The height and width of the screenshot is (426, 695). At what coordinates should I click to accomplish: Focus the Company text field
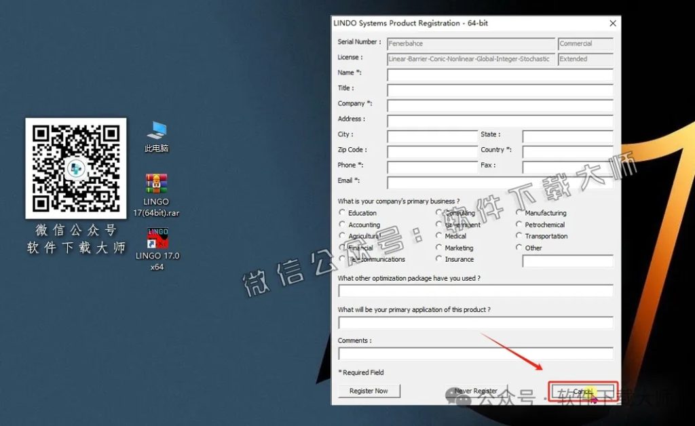500,106
